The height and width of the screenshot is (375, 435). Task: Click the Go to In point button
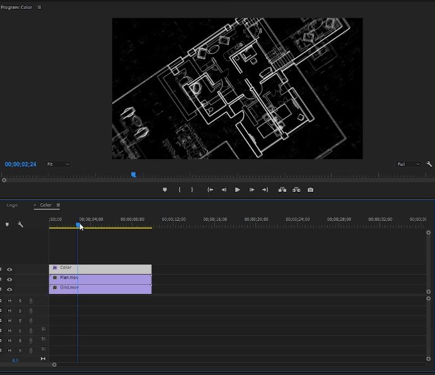210,189
